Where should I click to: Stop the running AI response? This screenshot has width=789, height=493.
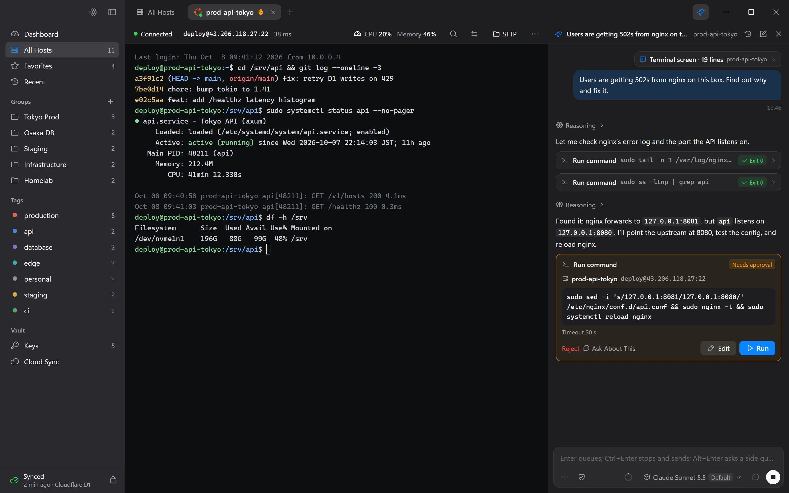[x=773, y=477]
